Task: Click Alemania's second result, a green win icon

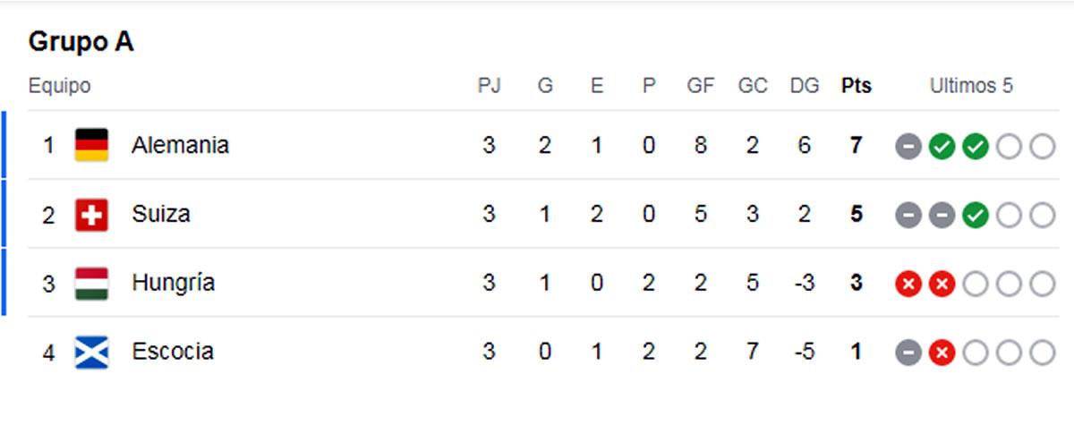Action: point(941,146)
